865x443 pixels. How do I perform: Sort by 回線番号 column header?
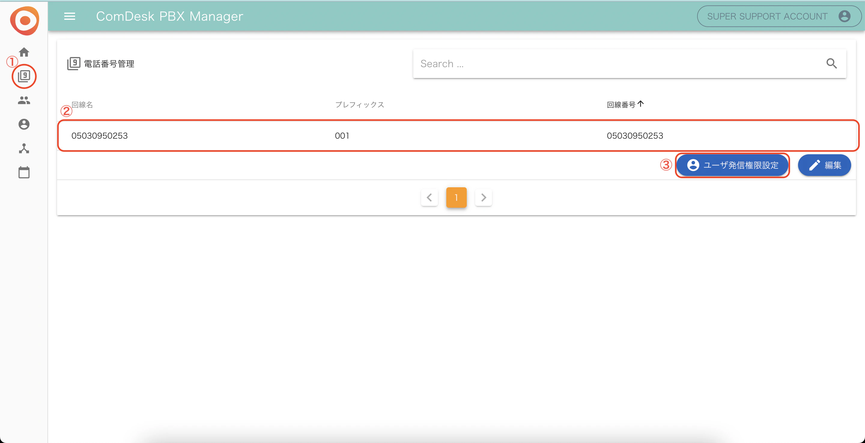625,104
